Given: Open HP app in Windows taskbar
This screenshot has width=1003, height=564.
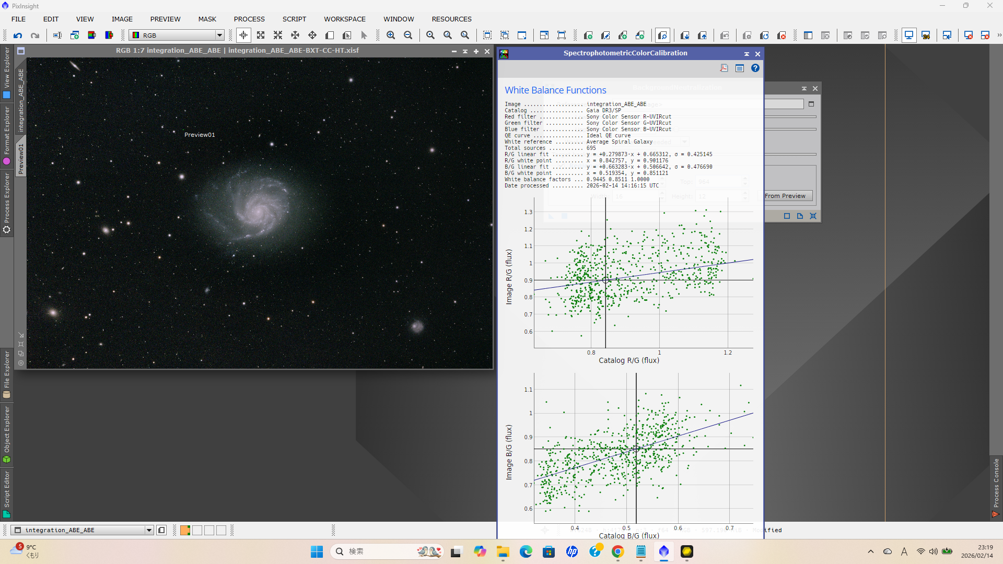Looking at the screenshot, I should tap(572, 551).
